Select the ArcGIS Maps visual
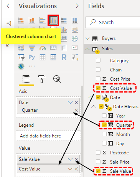Screen dimensions: 140x177 (x=21, y=66)
